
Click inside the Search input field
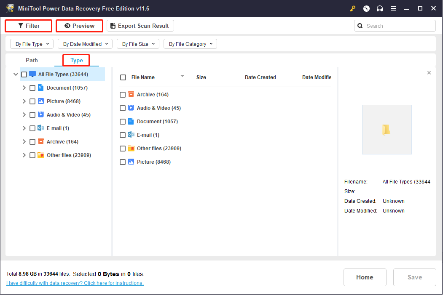pyautogui.click(x=398, y=26)
